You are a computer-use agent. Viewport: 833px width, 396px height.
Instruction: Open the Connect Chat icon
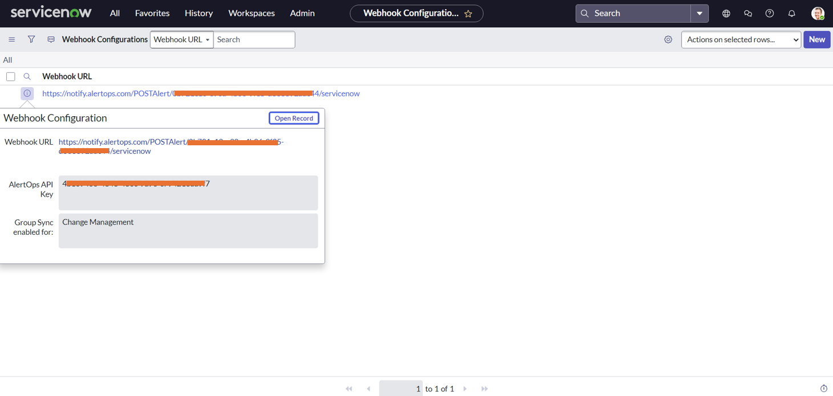[747, 13]
